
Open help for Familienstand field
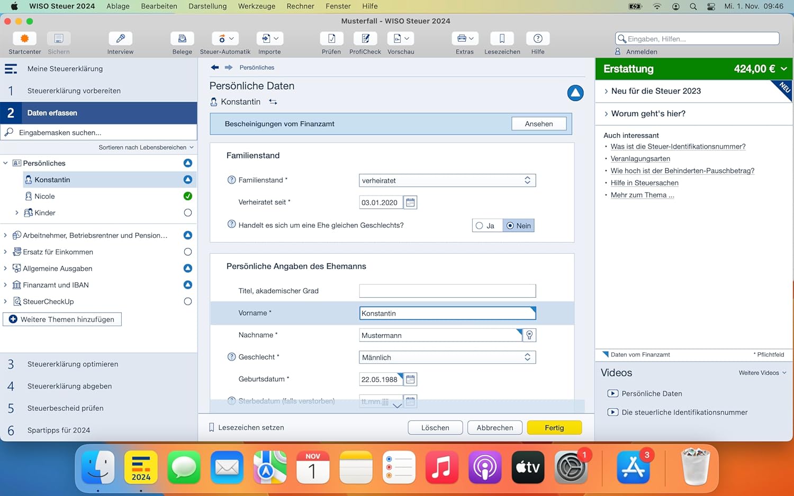(x=231, y=180)
